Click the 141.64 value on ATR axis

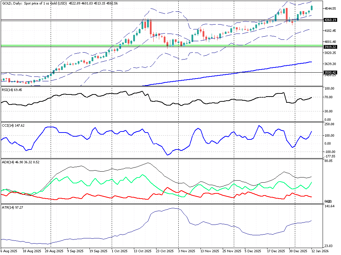tap(330, 206)
